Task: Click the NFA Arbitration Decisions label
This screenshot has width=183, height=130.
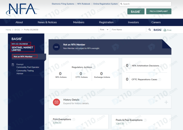Action: [145, 66]
